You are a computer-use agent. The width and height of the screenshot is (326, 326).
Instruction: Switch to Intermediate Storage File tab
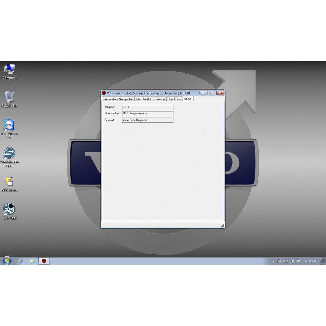coord(118,99)
